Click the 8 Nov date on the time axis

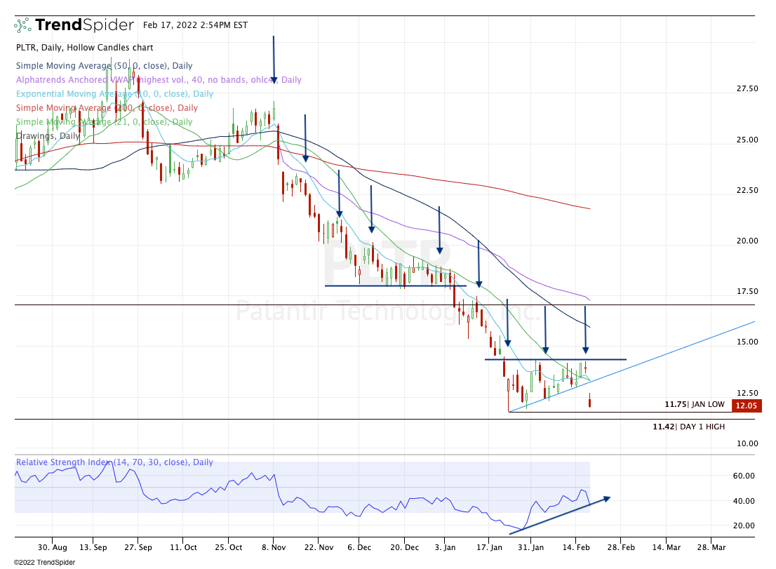274,547
